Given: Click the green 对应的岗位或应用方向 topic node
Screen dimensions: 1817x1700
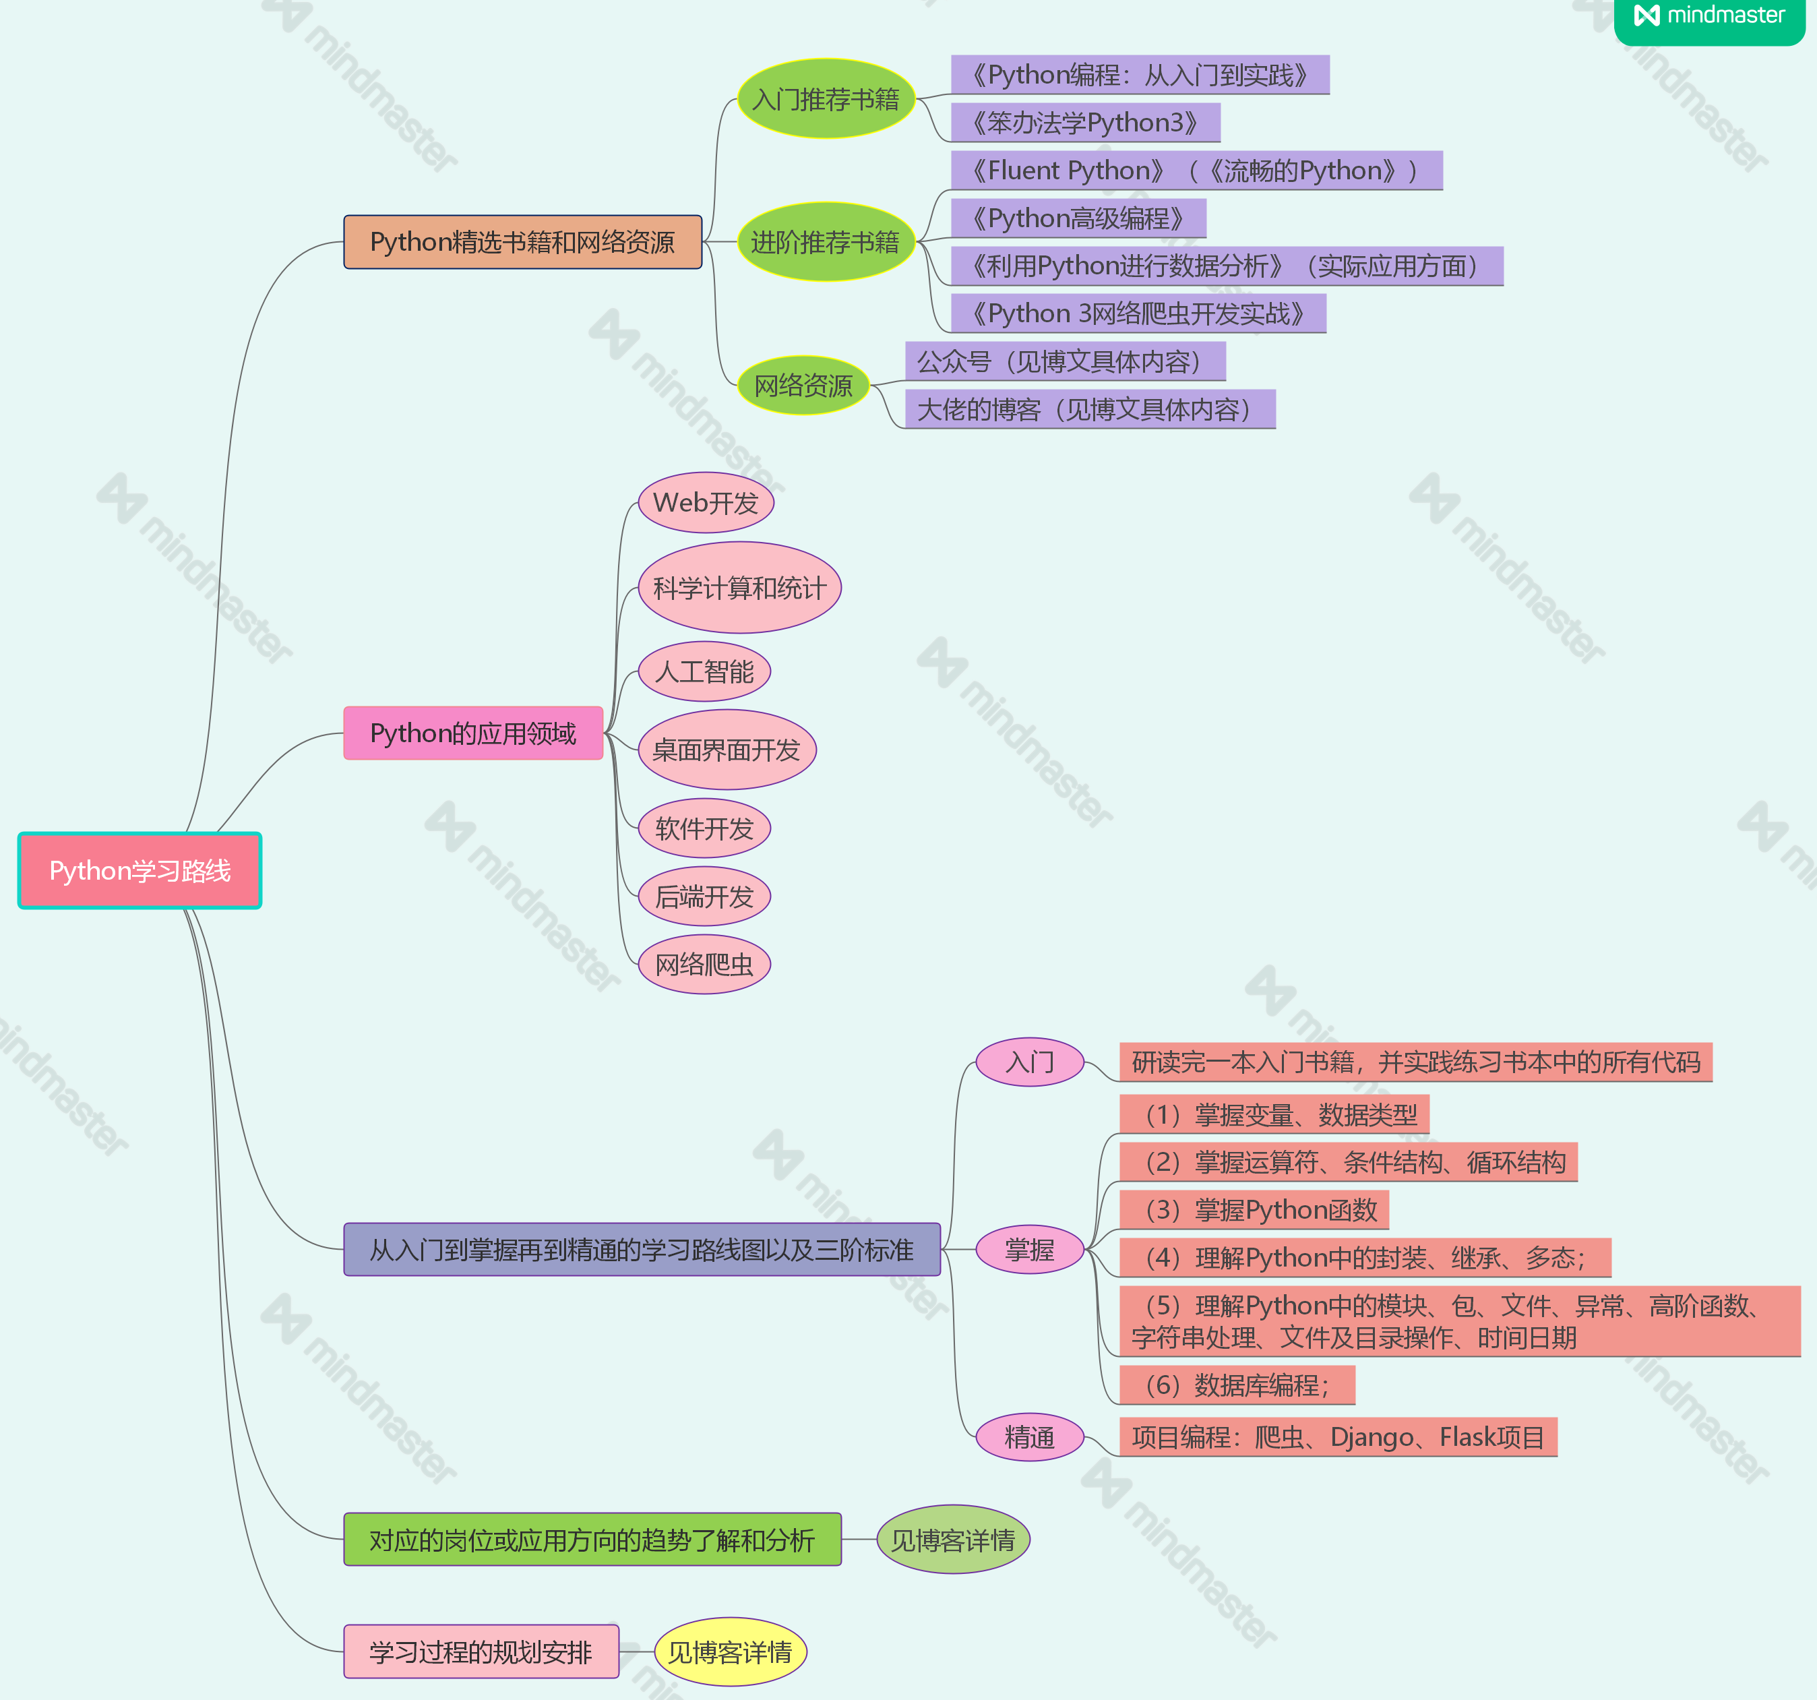Looking at the screenshot, I should click(591, 1540).
